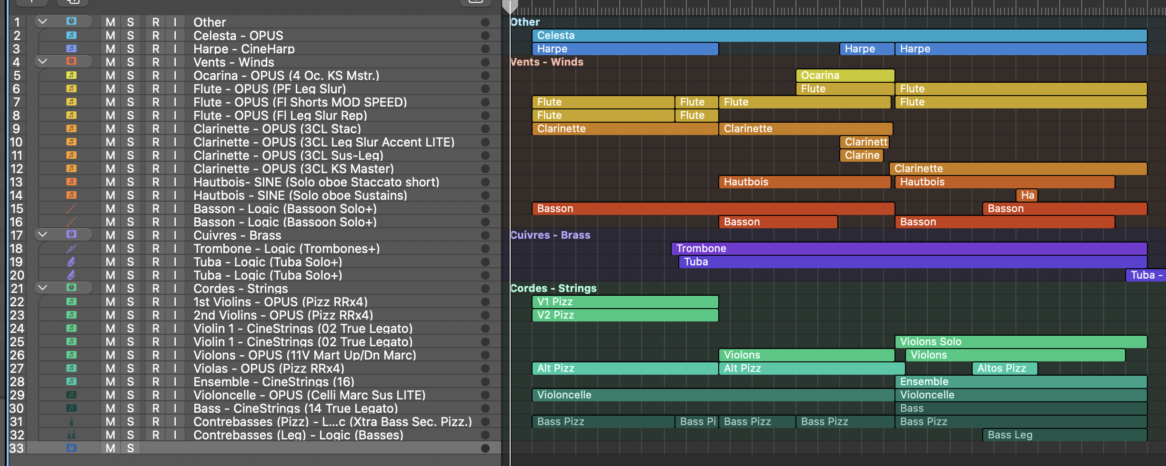Image resolution: width=1166 pixels, height=466 pixels.
Task: Click the playhead marker in the ruler
Action: click(510, 6)
